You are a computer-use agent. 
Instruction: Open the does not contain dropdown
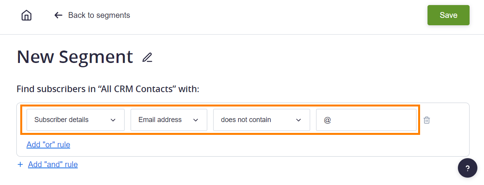click(x=261, y=120)
